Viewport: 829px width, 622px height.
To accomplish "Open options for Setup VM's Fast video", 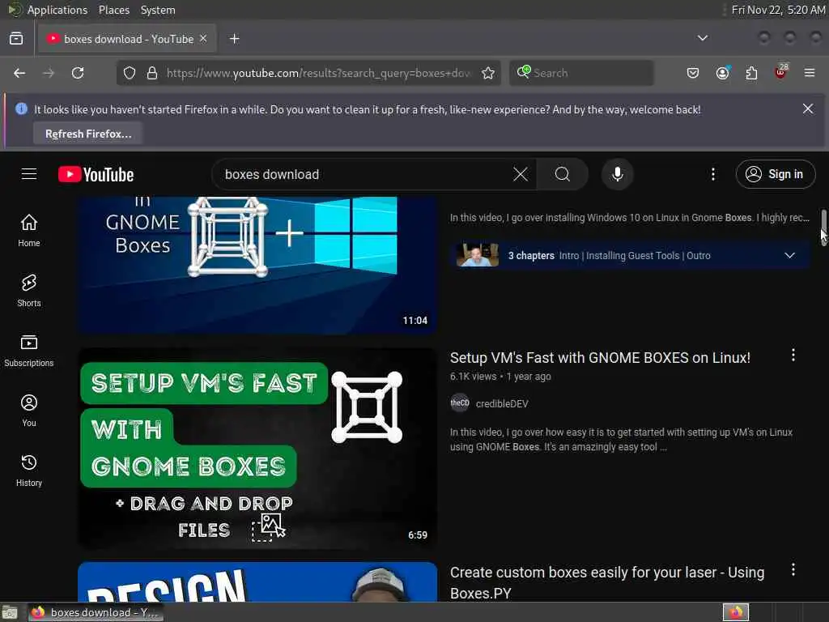I will click(793, 355).
